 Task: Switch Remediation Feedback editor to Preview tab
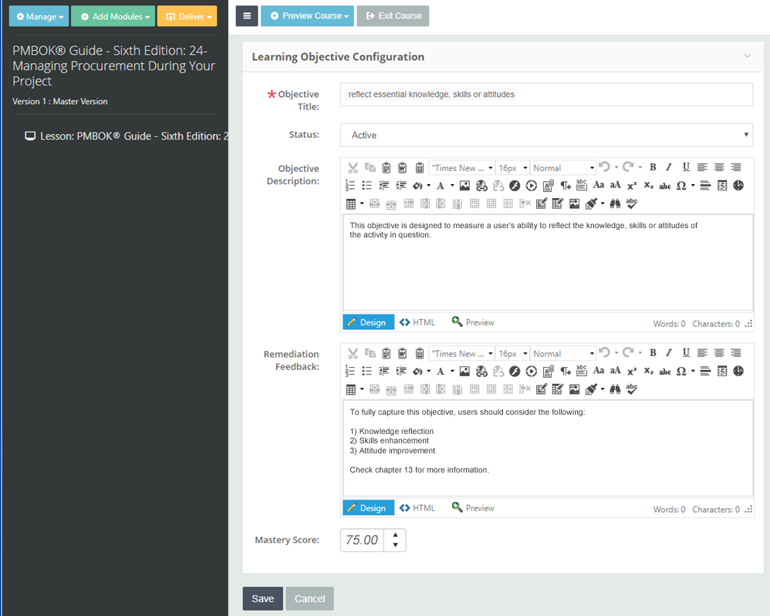[x=473, y=508]
